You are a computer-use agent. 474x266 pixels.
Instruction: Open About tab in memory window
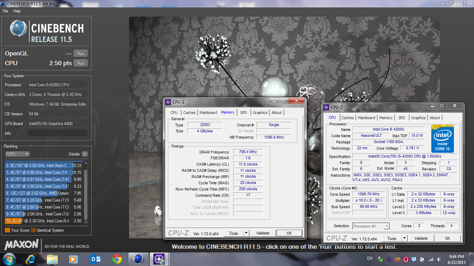click(x=277, y=113)
